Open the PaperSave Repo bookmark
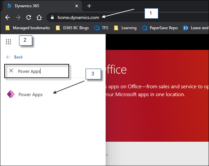This screenshot has width=209, height=166. pos(160,28)
